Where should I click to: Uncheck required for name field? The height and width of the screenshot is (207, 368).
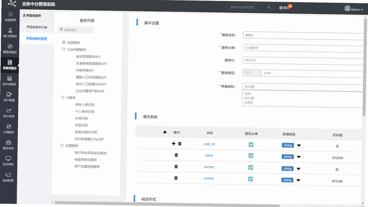point(251,155)
